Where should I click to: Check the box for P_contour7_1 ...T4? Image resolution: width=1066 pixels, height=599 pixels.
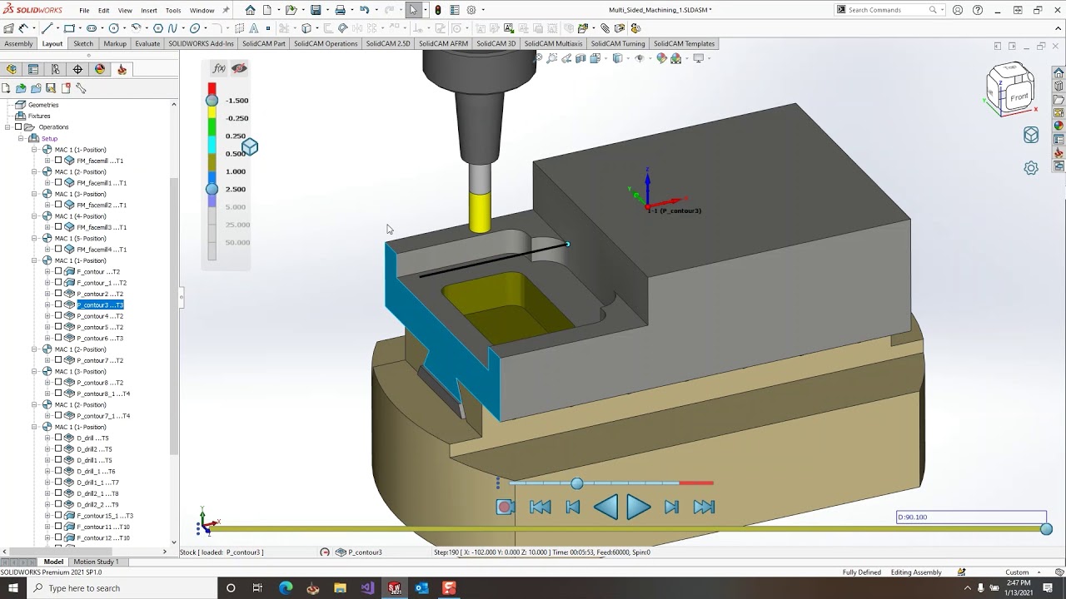tap(58, 415)
